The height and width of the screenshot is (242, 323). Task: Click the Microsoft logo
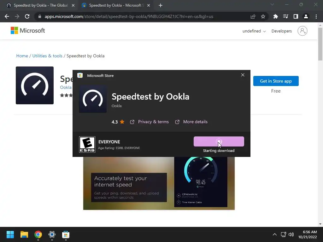coord(28,31)
